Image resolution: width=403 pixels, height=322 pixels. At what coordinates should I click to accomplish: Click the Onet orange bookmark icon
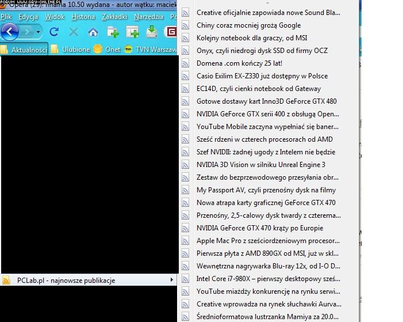(x=98, y=49)
